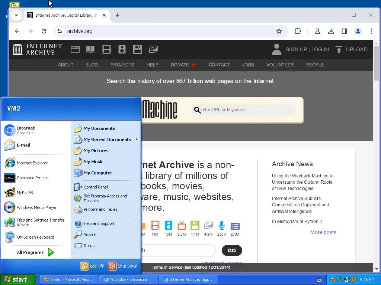Click the software collection icon labeled 1.1M

point(195,225)
